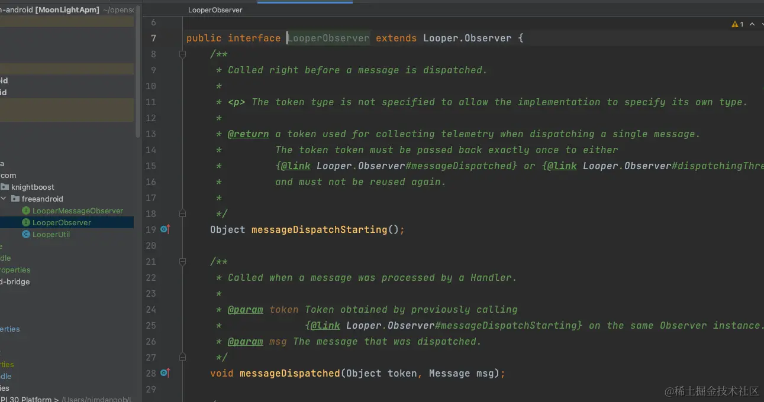This screenshot has height=402, width=764.
Task: Click the implemented-method gutter icon on line 19
Action: pyautogui.click(x=165, y=229)
